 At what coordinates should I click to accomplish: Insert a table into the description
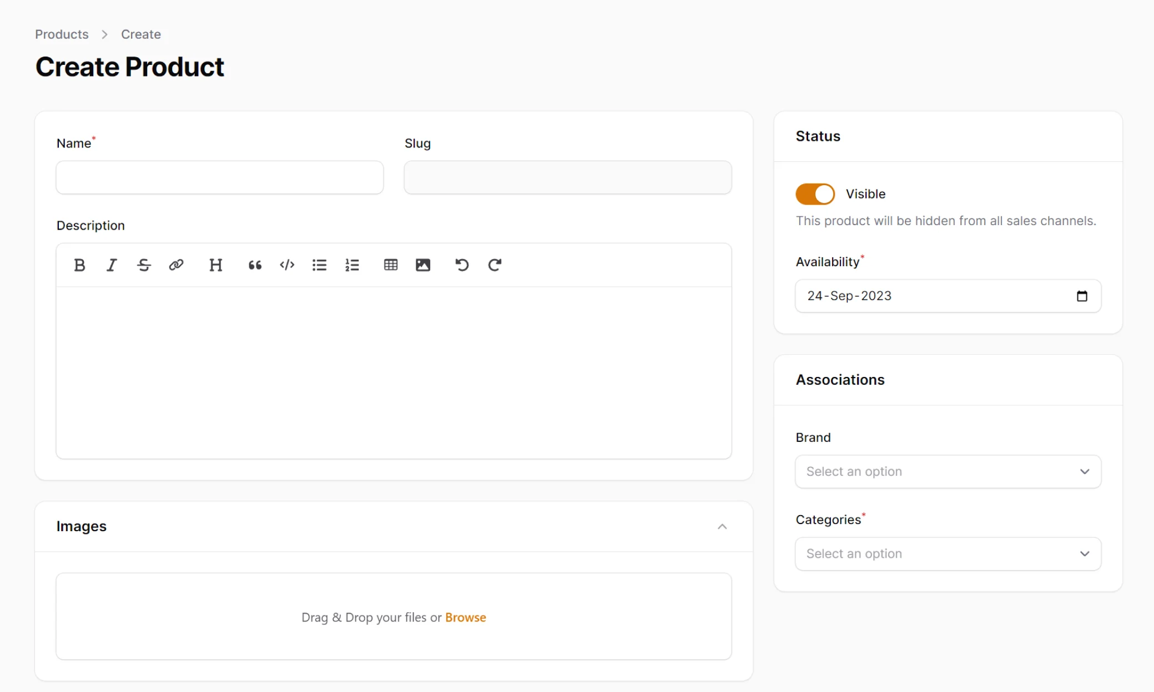tap(390, 265)
